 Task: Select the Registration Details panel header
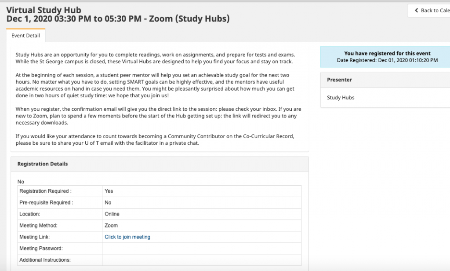[x=43, y=164]
